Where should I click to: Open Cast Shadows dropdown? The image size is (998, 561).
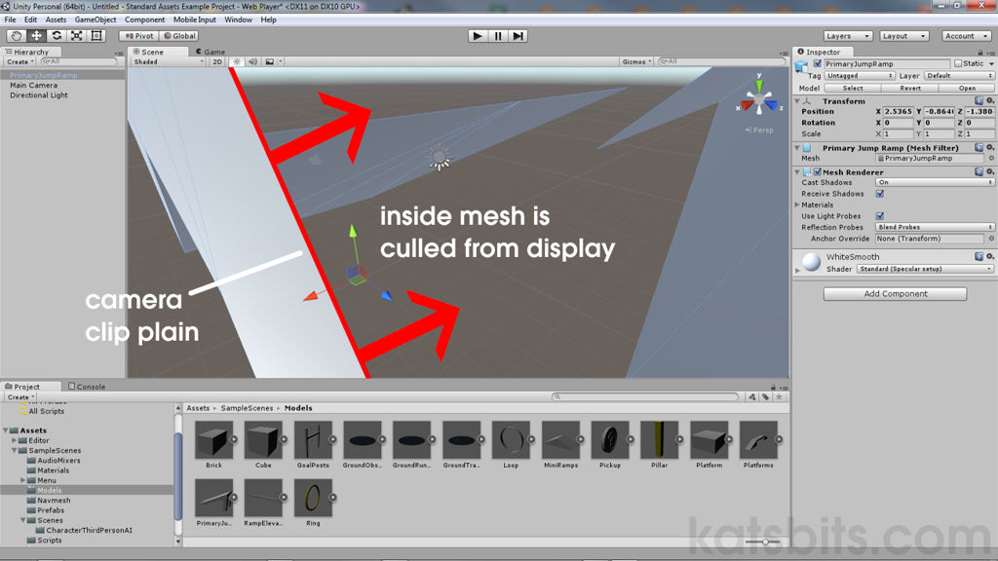click(x=935, y=182)
